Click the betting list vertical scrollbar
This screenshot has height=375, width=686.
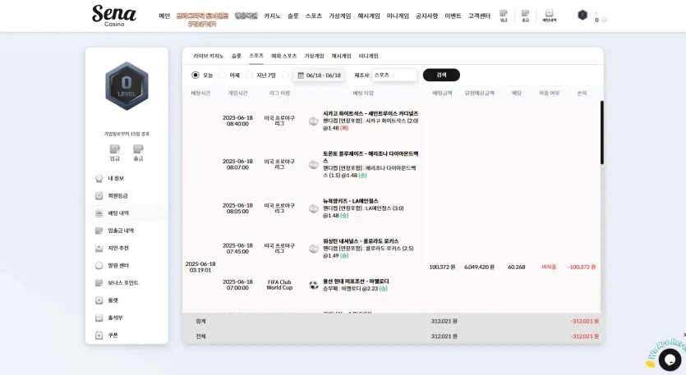coord(602,132)
